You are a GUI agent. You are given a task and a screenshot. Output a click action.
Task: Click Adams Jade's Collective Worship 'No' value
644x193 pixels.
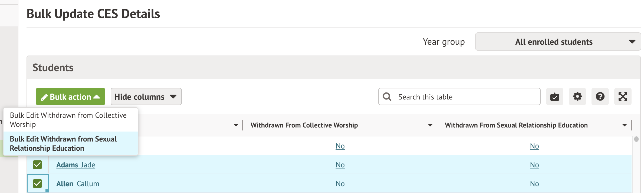pos(340,165)
